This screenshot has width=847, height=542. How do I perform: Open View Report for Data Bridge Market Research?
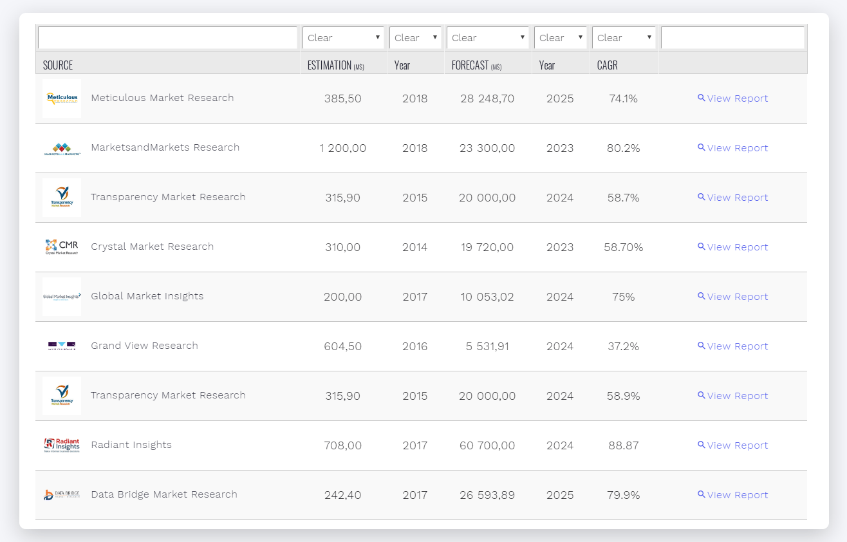pos(733,495)
